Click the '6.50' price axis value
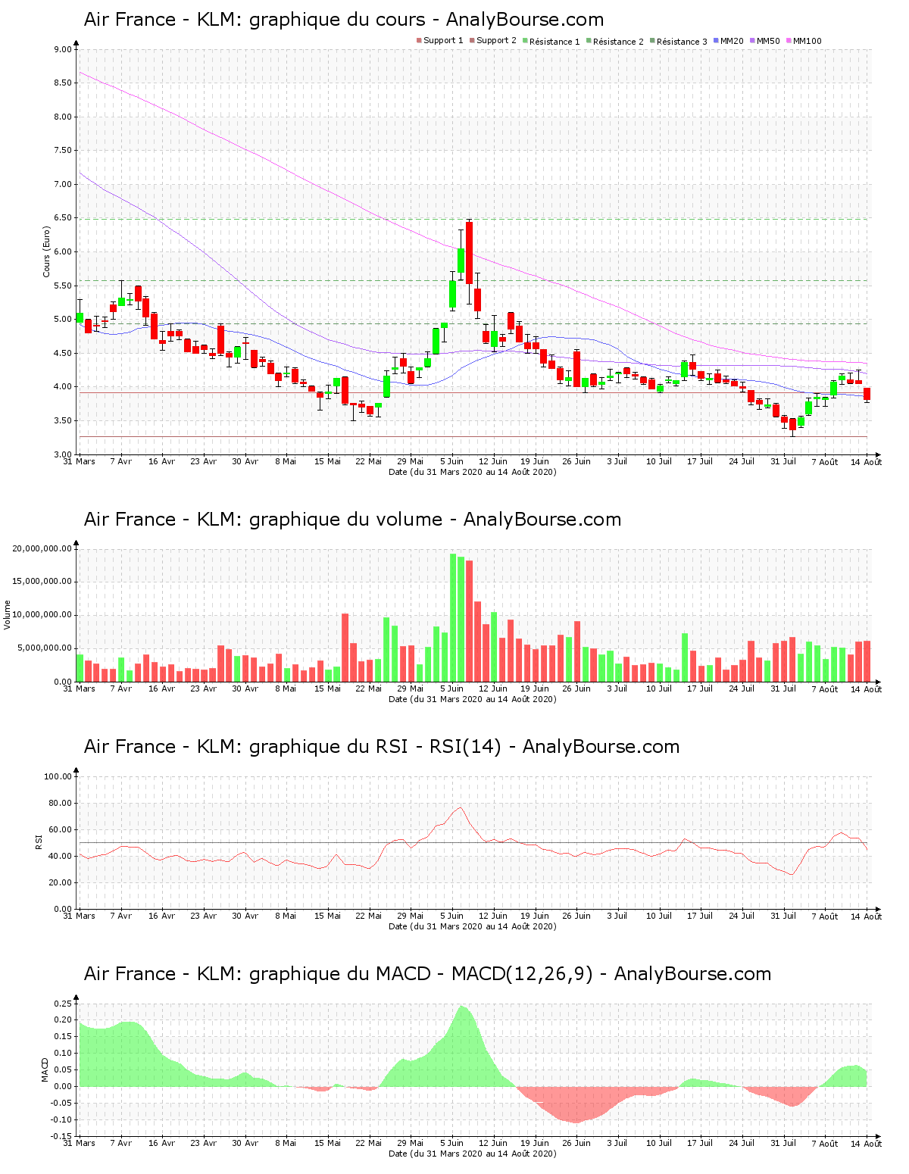Image resolution: width=909 pixels, height=1174 pixels. (62, 218)
